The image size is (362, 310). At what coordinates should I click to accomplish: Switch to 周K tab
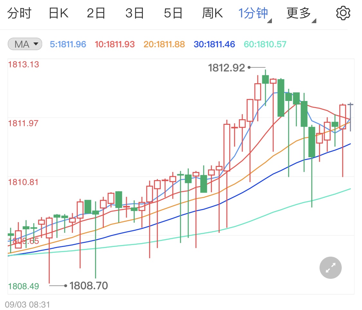tap(212, 13)
